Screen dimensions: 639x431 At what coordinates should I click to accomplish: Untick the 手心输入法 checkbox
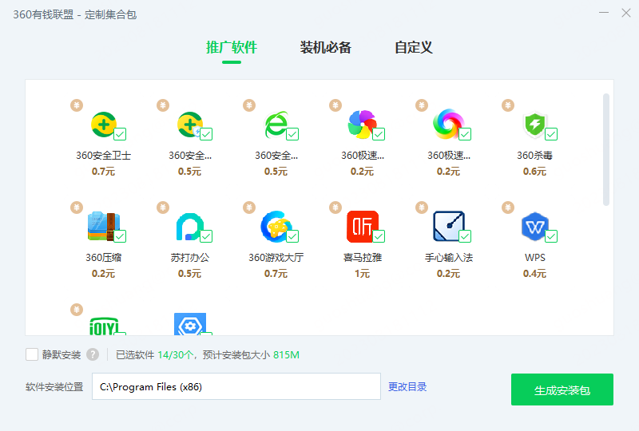(465, 236)
